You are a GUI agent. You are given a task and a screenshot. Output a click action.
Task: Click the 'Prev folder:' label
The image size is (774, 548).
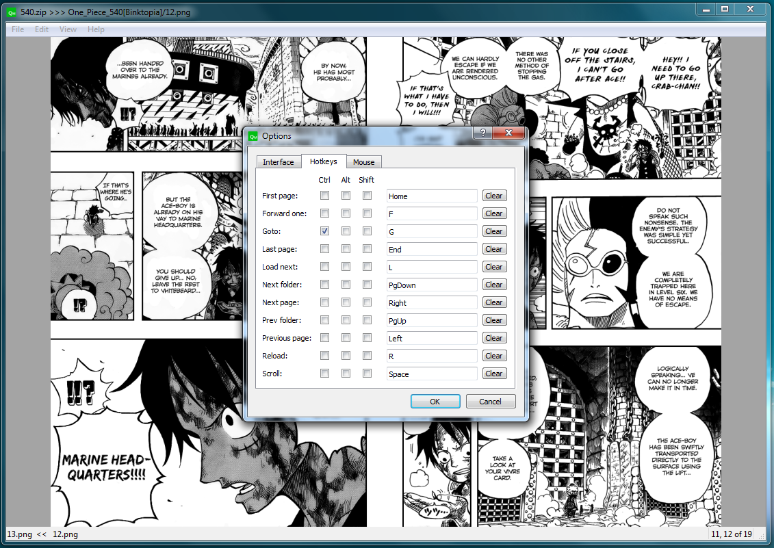[x=281, y=320]
